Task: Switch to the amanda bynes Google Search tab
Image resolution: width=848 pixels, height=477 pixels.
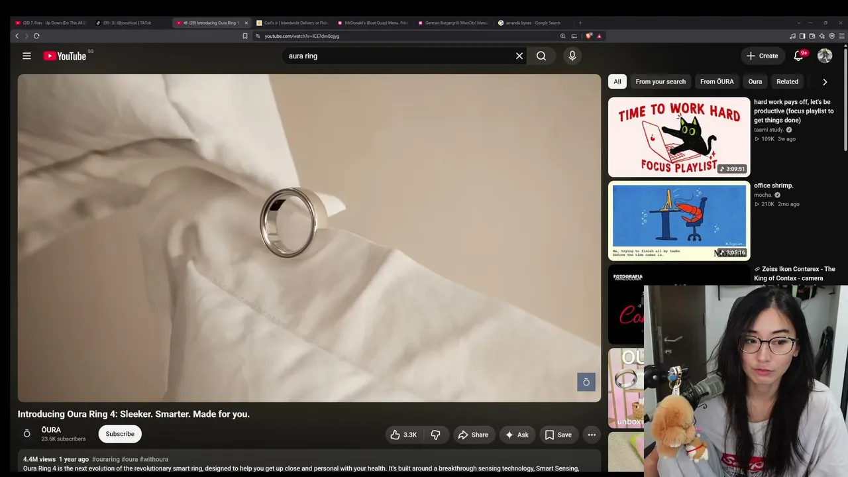Action: click(x=534, y=23)
